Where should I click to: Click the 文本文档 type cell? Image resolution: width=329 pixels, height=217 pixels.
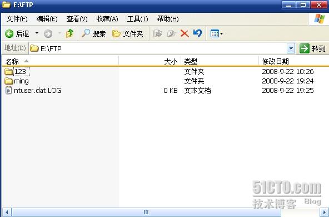[197, 91]
